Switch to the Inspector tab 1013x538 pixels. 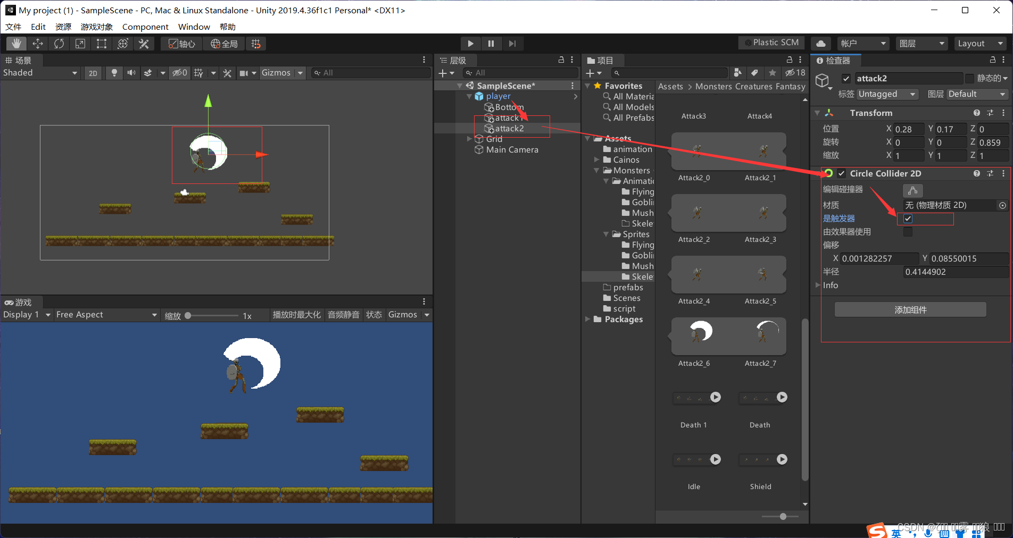pyautogui.click(x=834, y=60)
